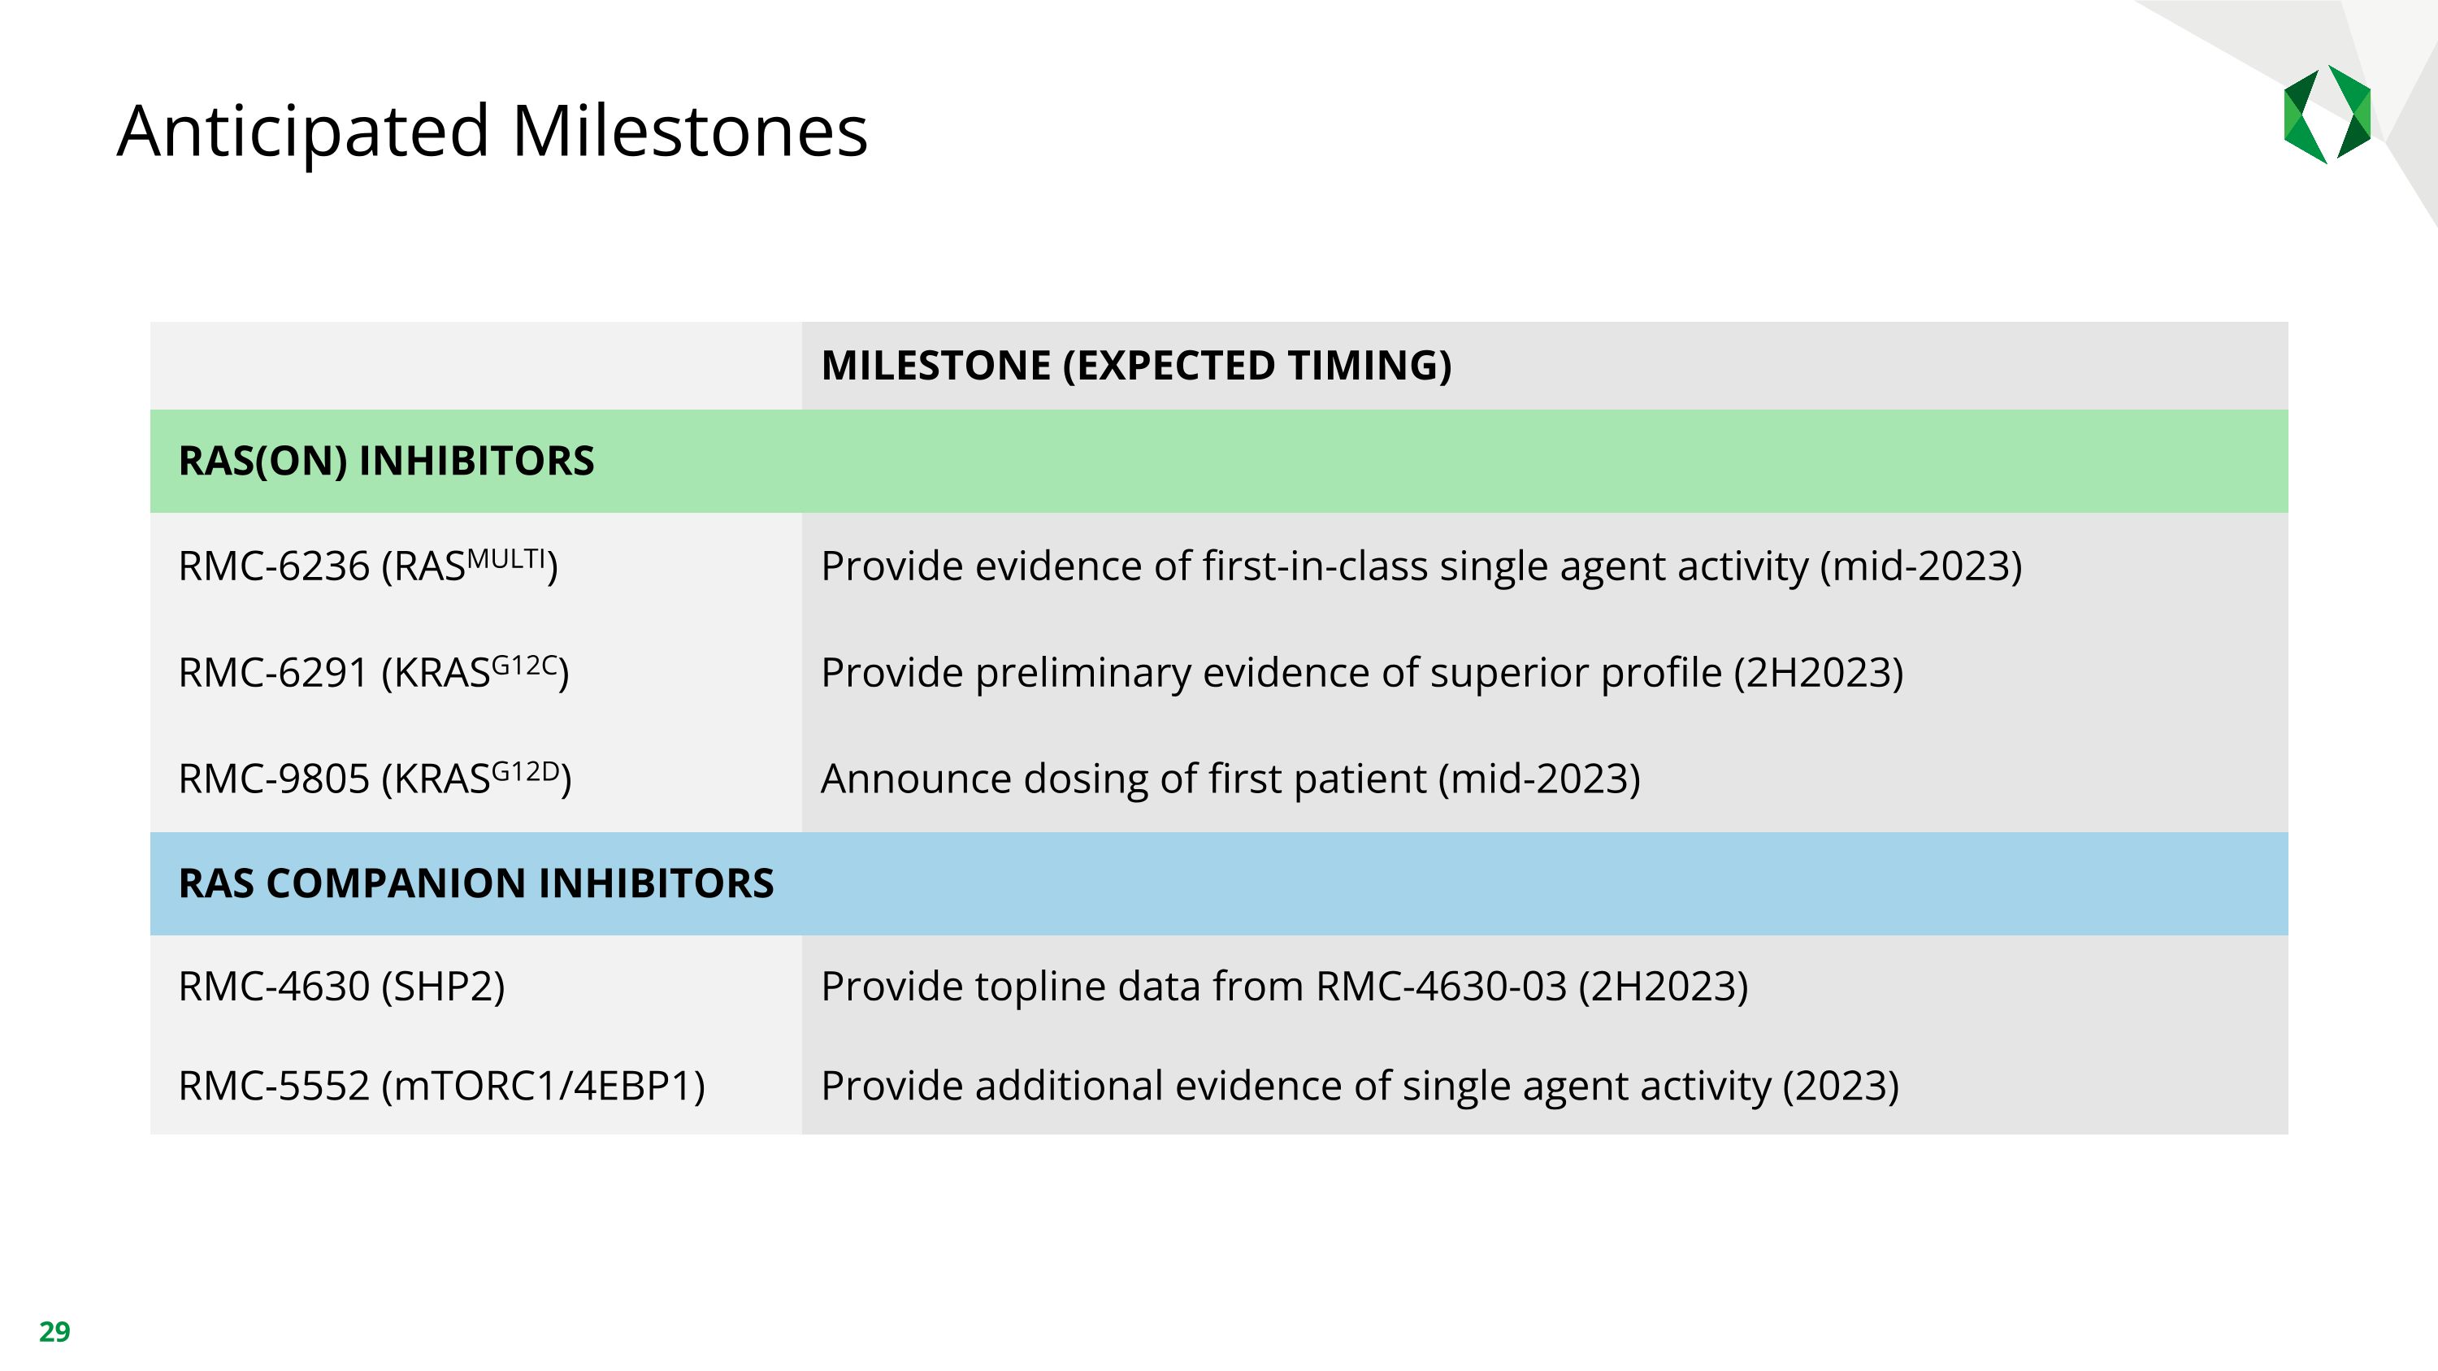Click the 'G12C' superscript after KRAS
This screenshot has width=2438, height=1371.
(524, 665)
